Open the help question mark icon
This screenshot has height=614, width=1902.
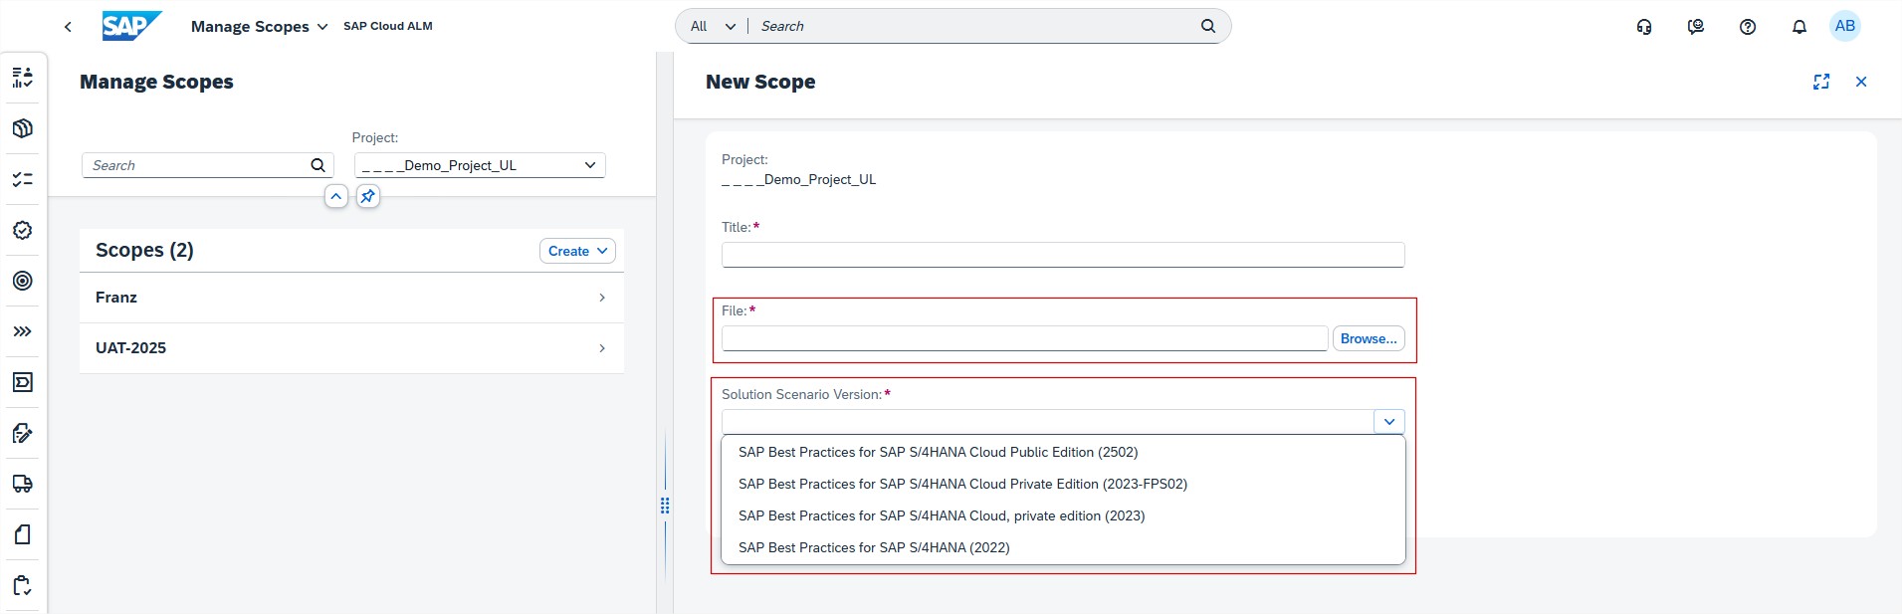[1747, 27]
